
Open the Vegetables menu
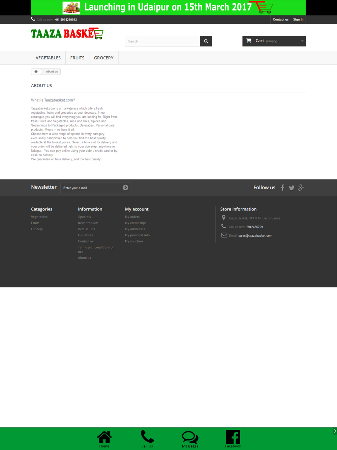pyautogui.click(x=48, y=58)
